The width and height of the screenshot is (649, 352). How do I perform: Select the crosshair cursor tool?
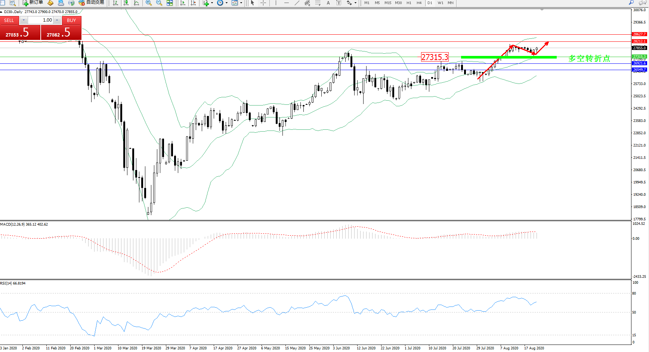(x=263, y=3)
